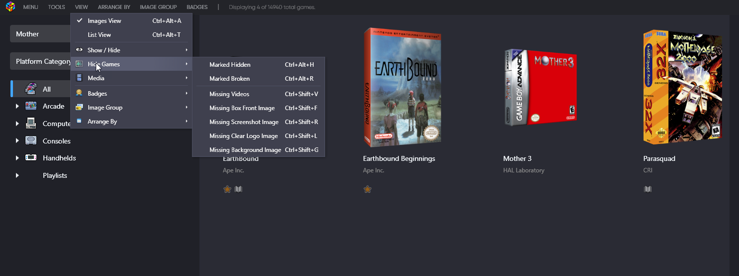Click the eye icon beside Show / Hide

pyautogui.click(x=79, y=50)
